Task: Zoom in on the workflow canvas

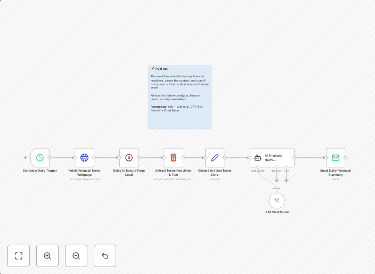Action: pyautogui.click(x=47, y=256)
